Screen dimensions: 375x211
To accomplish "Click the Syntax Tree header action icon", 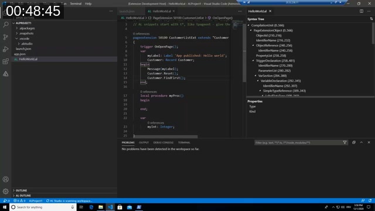I will 371,19.
